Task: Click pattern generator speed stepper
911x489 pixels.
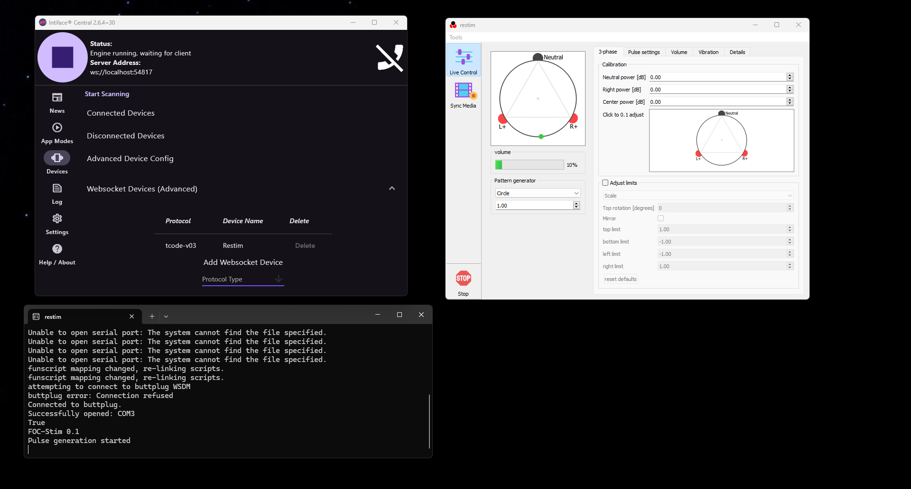Action: (576, 205)
